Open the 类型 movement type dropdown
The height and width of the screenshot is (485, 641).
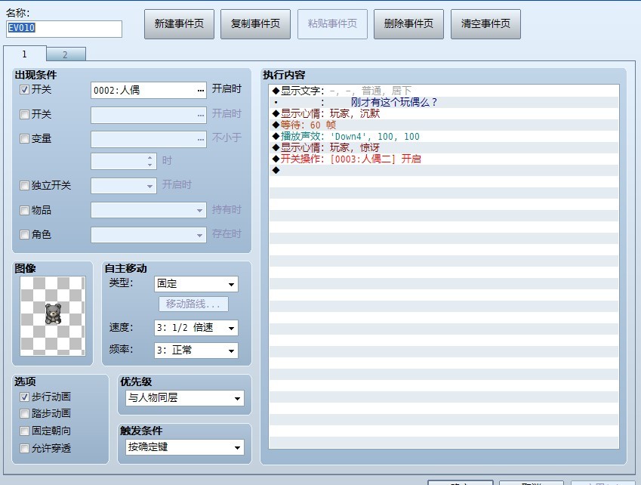click(x=196, y=284)
